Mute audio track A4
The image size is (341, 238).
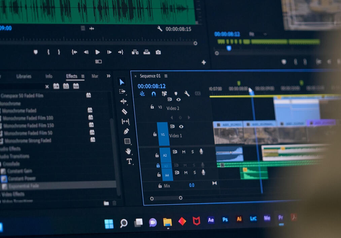[x=186, y=173]
